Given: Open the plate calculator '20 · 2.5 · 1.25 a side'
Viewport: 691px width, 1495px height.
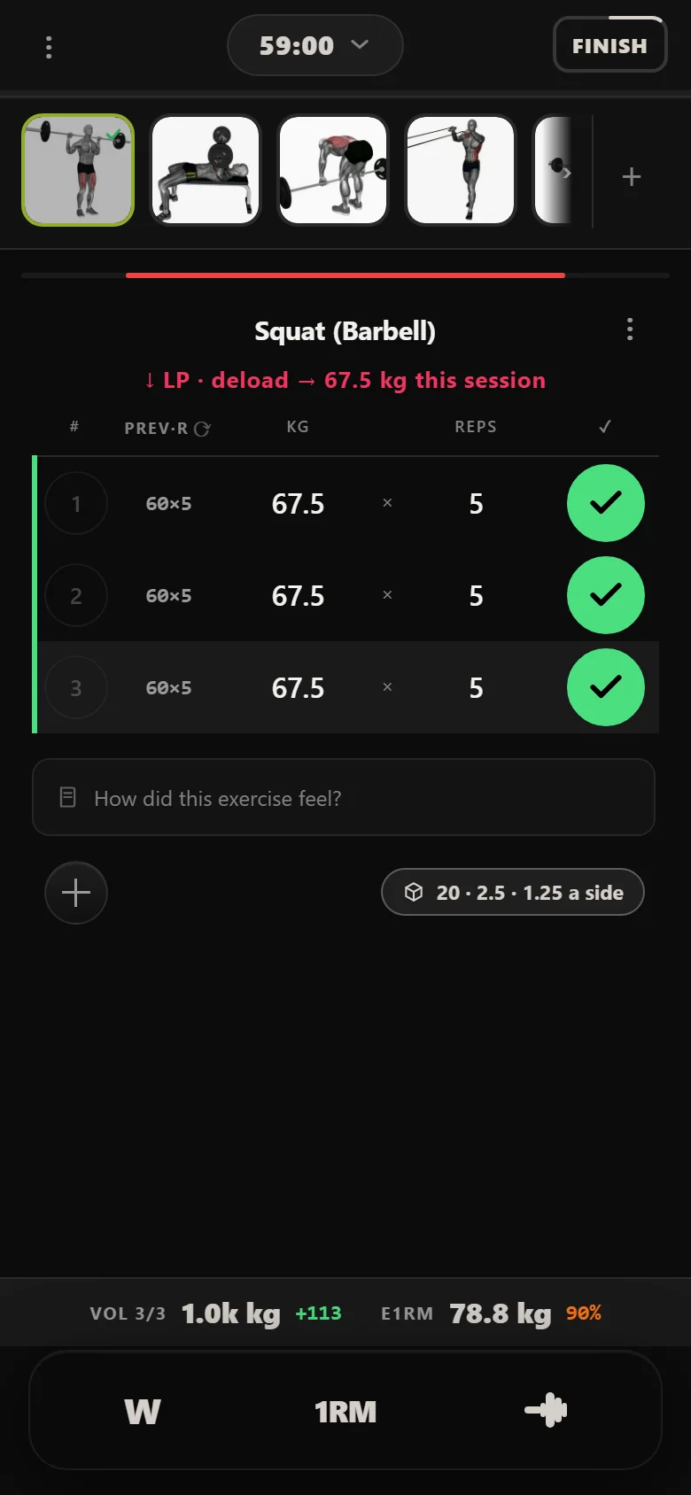Looking at the screenshot, I should [513, 892].
